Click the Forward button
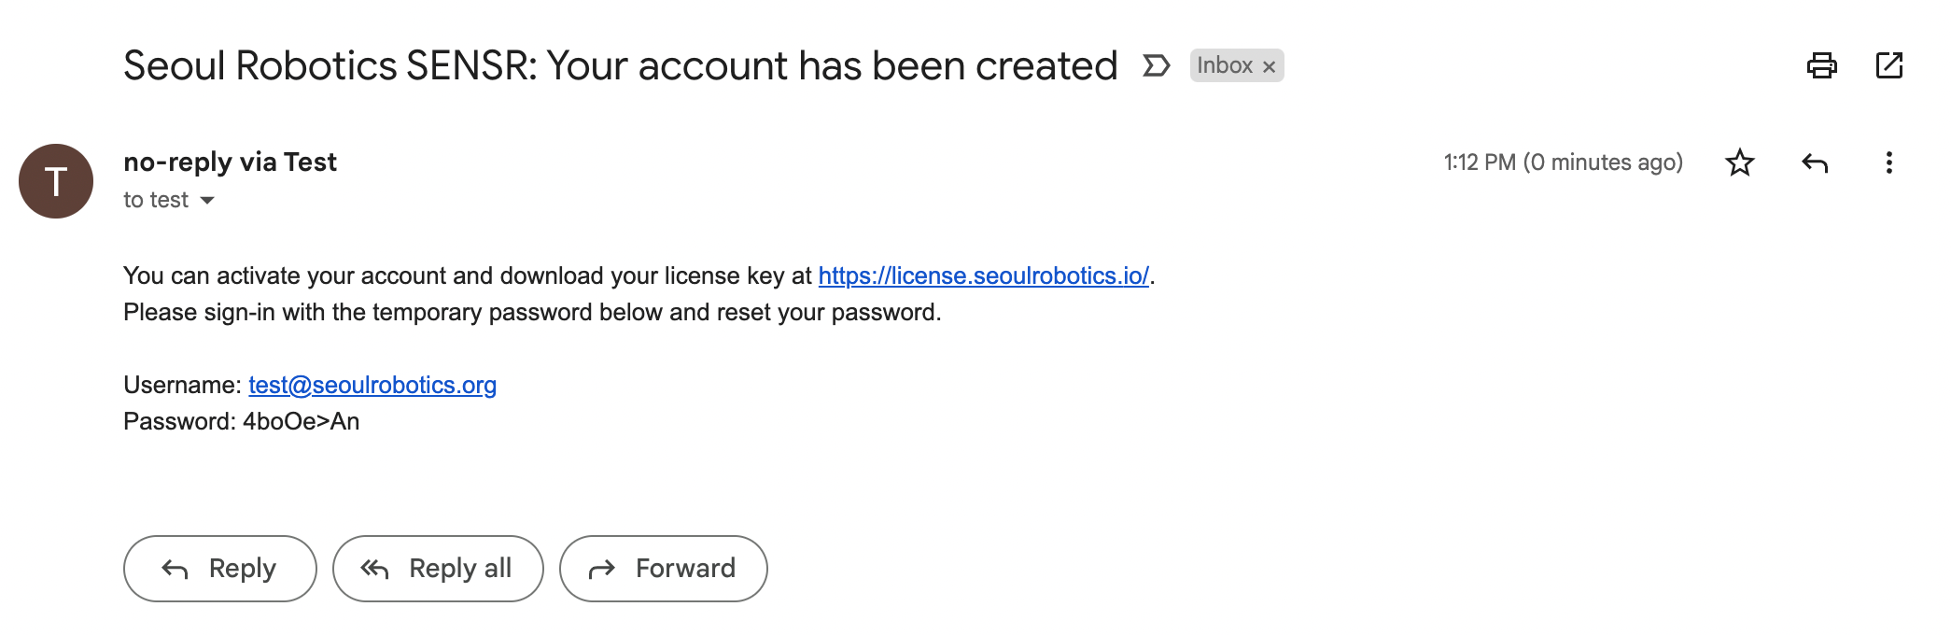 664,569
